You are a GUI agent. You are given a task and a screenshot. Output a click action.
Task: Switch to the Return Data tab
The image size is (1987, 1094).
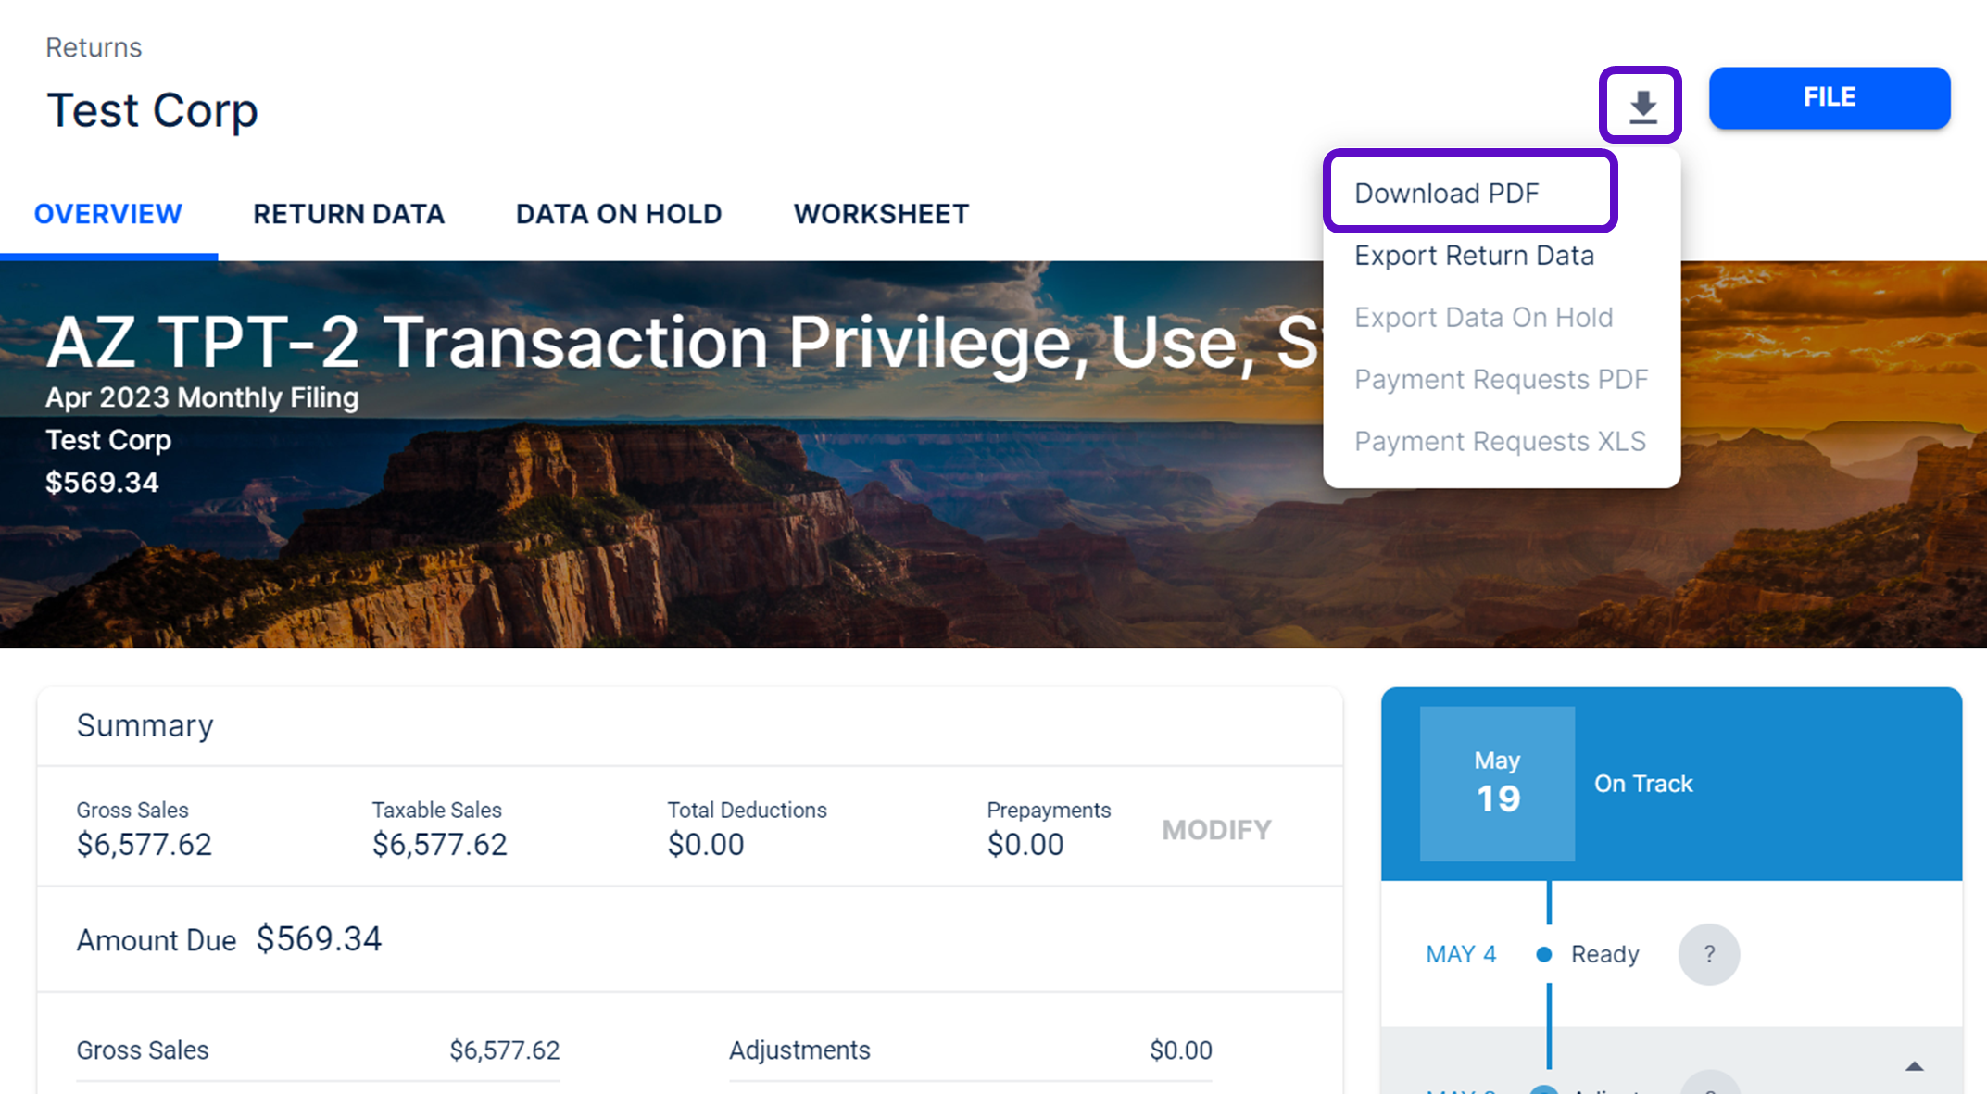coord(348,214)
